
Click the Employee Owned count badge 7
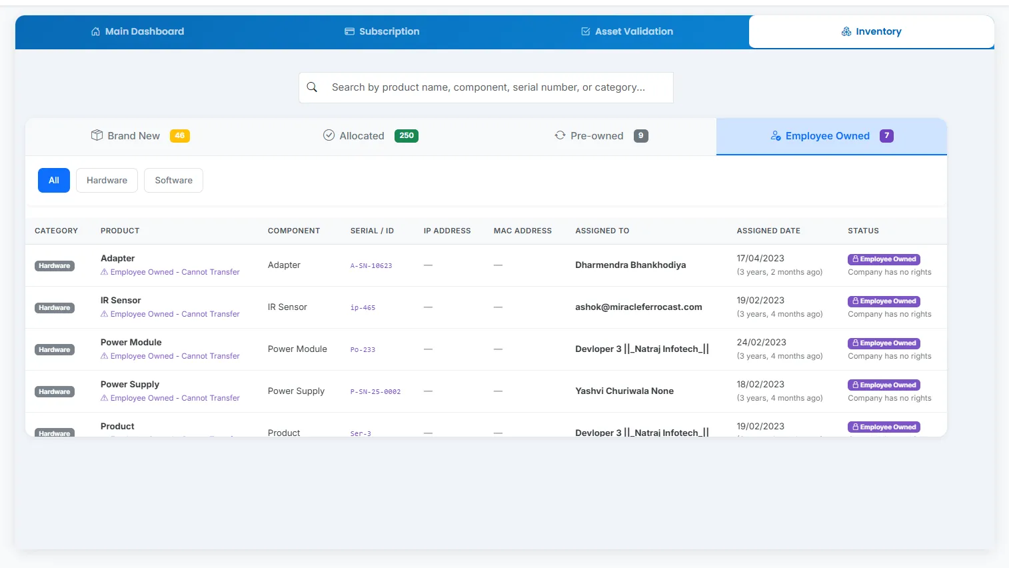886,136
